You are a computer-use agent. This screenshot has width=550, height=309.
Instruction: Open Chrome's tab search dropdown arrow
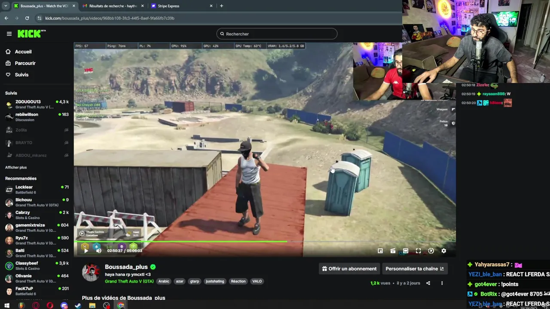click(6, 6)
